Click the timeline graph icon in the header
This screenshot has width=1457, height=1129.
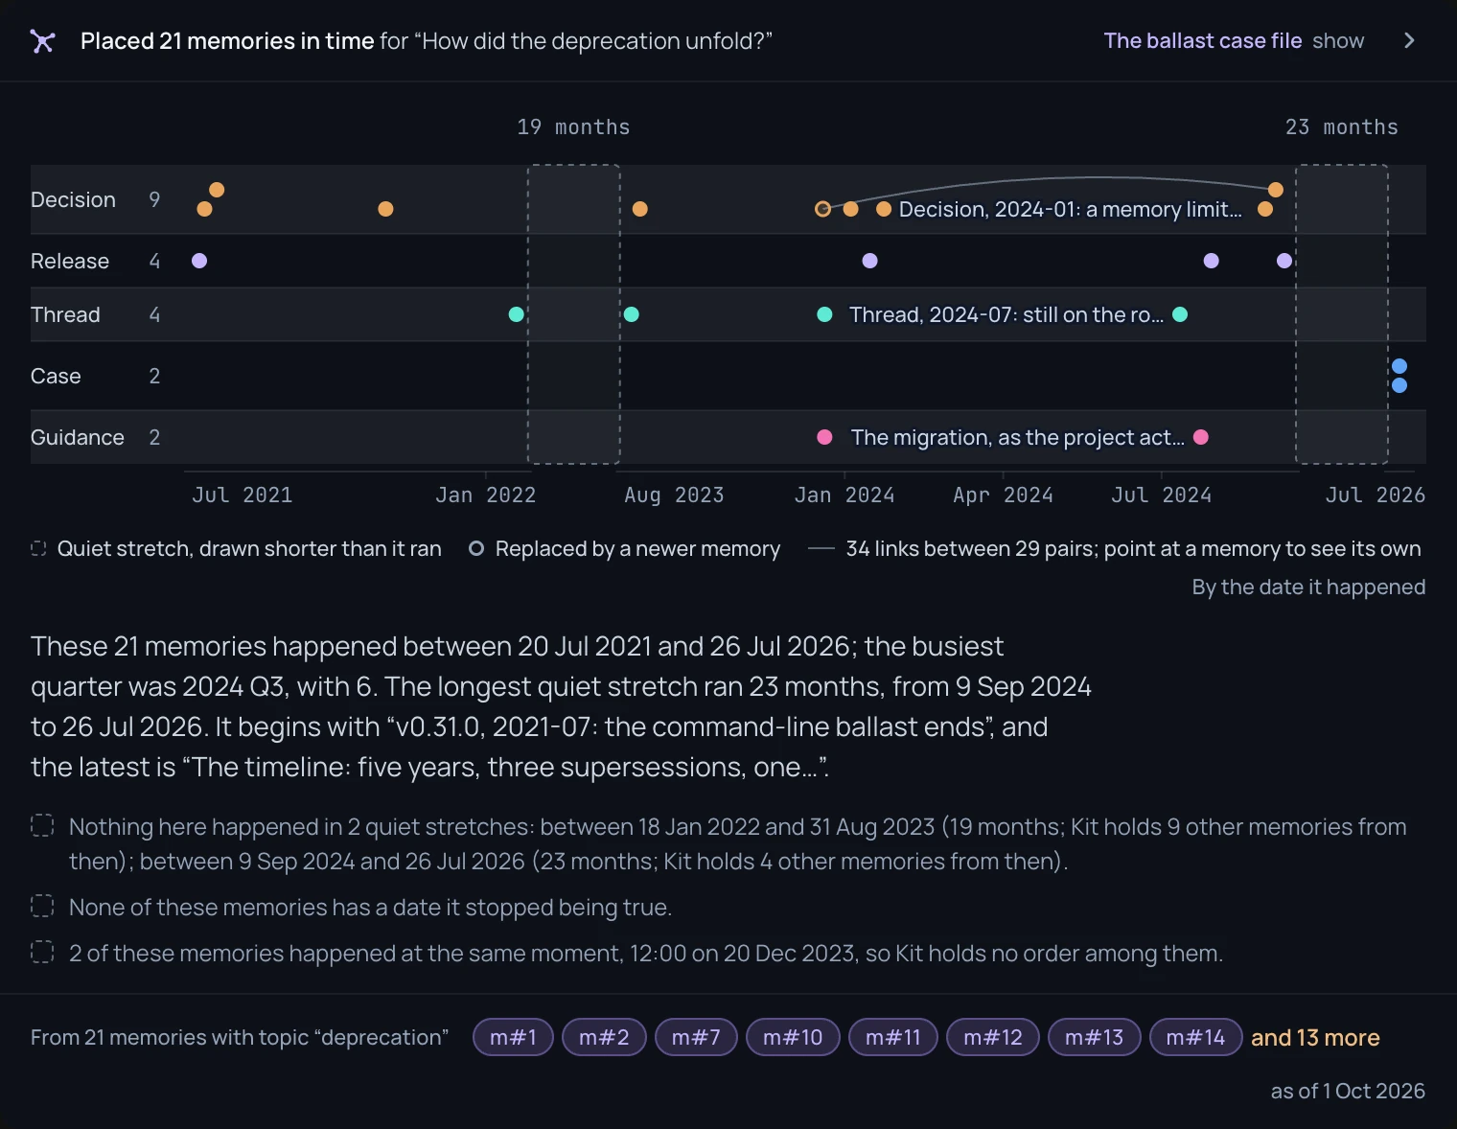coord(42,41)
